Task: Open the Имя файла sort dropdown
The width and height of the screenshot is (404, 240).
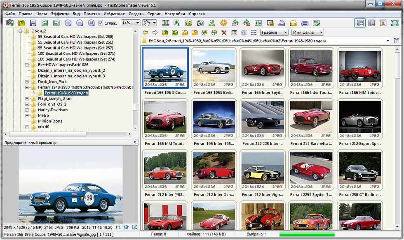Action: coord(321,33)
